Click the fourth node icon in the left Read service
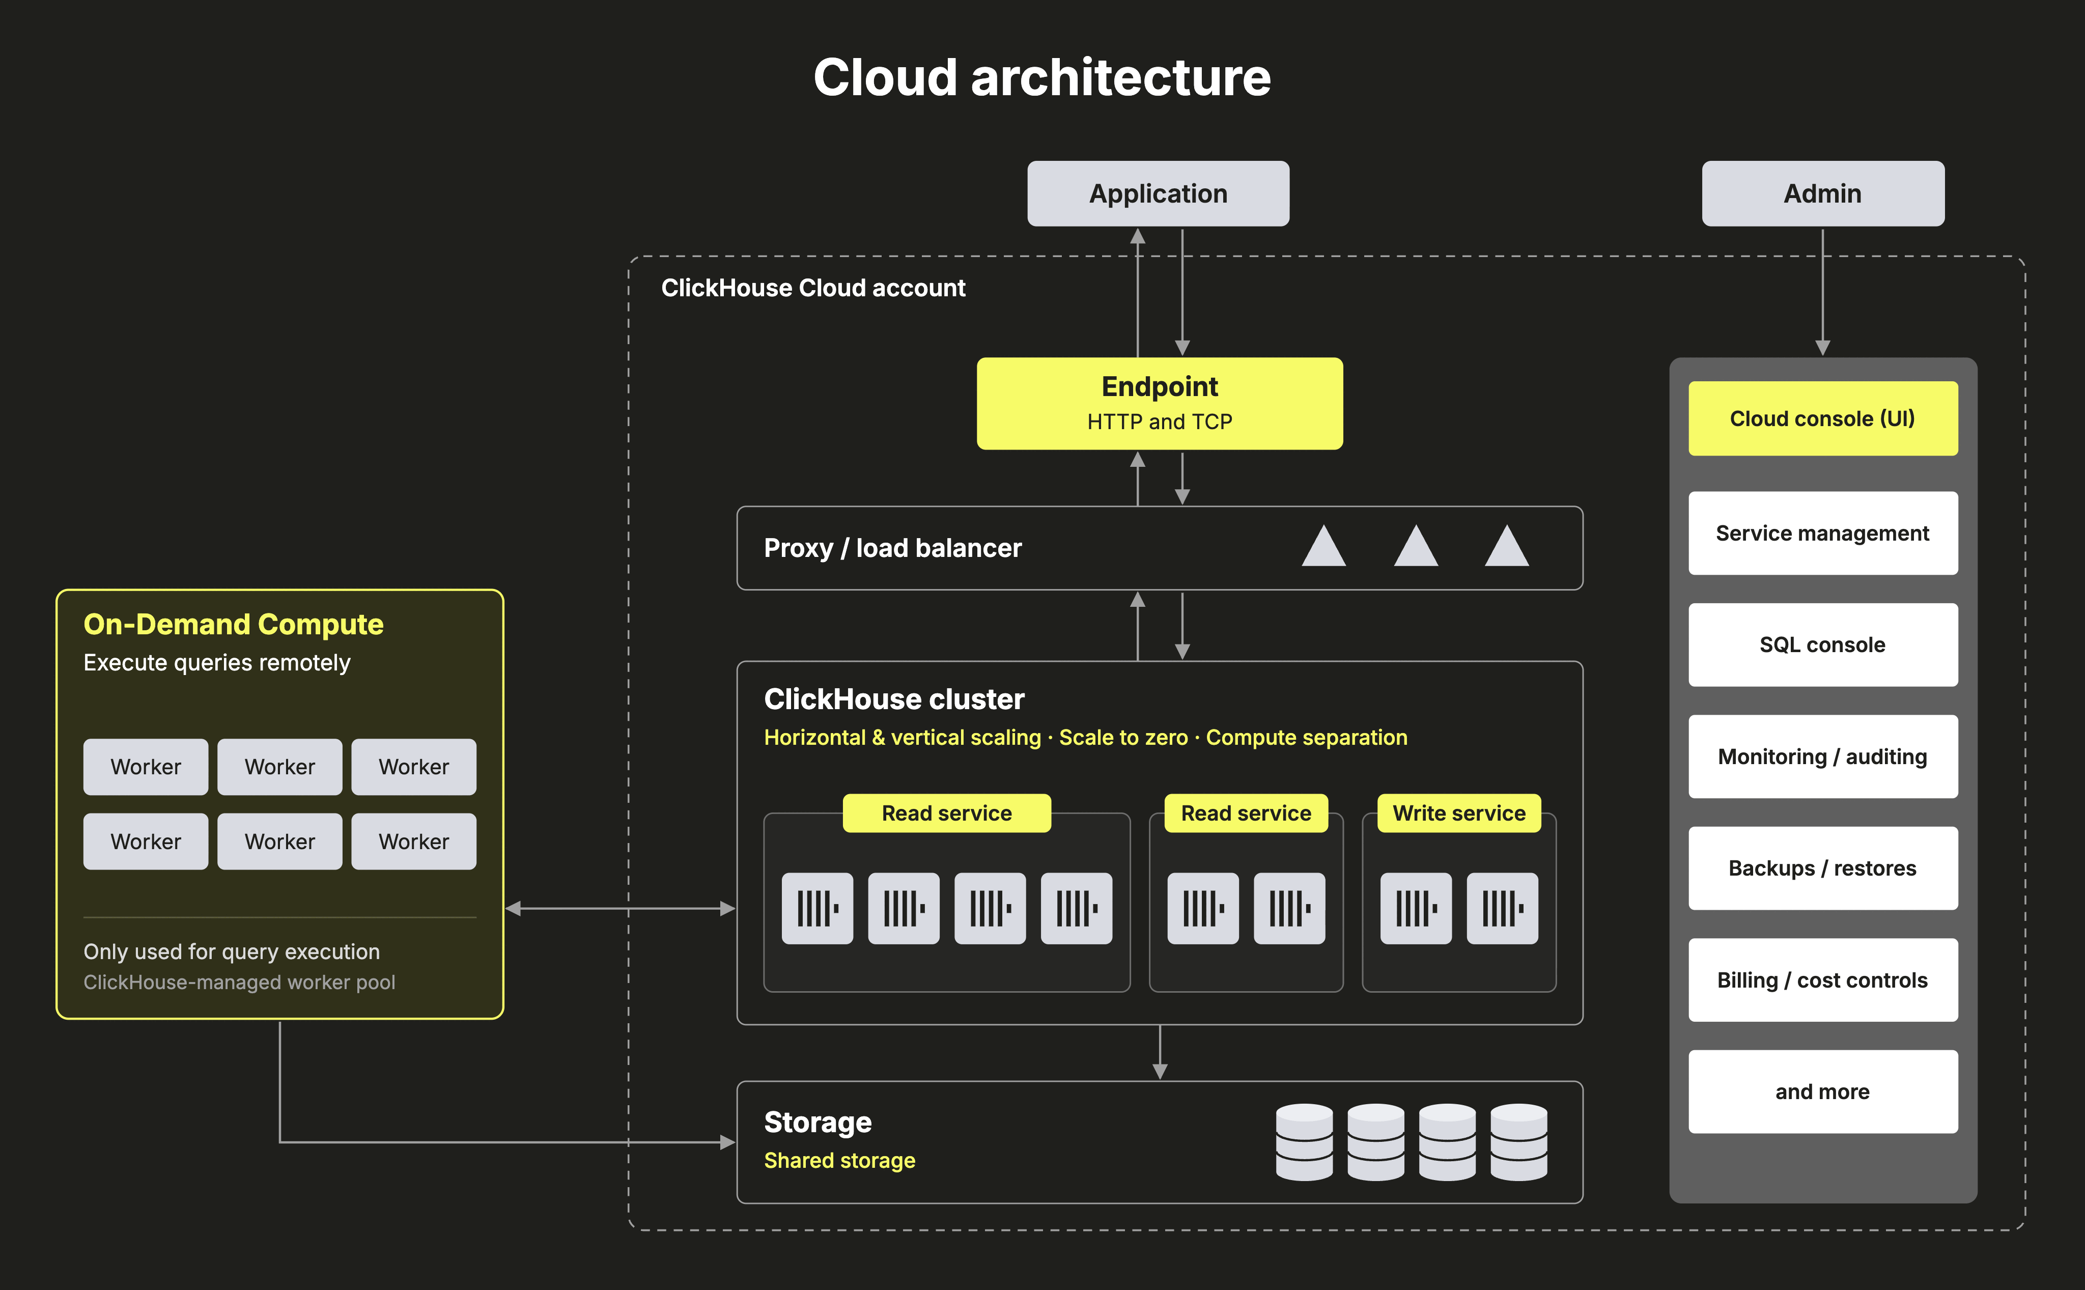This screenshot has width=2085, height=1290. (x=1077, y=909)
